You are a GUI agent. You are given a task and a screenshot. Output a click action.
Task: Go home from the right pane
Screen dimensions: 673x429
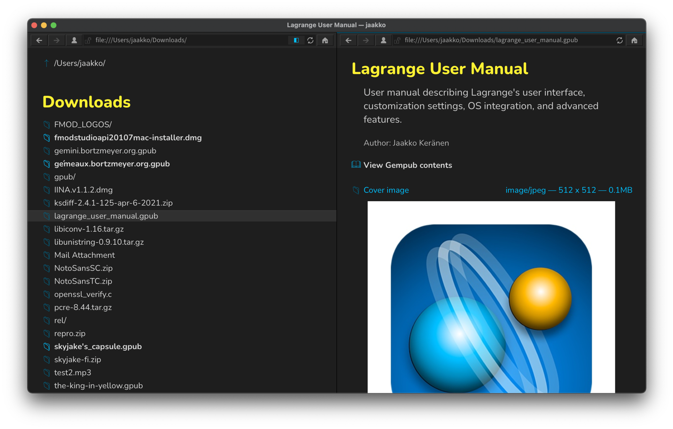(x=634, y=40)
